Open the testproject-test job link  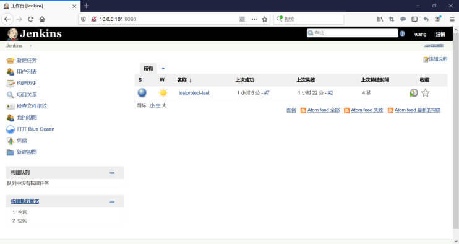194,93
